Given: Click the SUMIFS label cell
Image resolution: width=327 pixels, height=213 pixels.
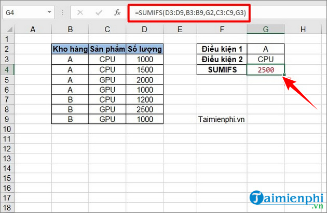Looking at the screenshot, I should [222, 69].
